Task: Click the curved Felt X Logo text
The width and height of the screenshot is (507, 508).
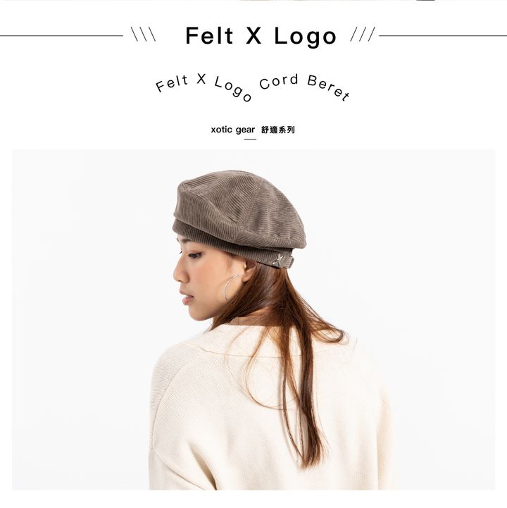Action: (x=203, y=87)
